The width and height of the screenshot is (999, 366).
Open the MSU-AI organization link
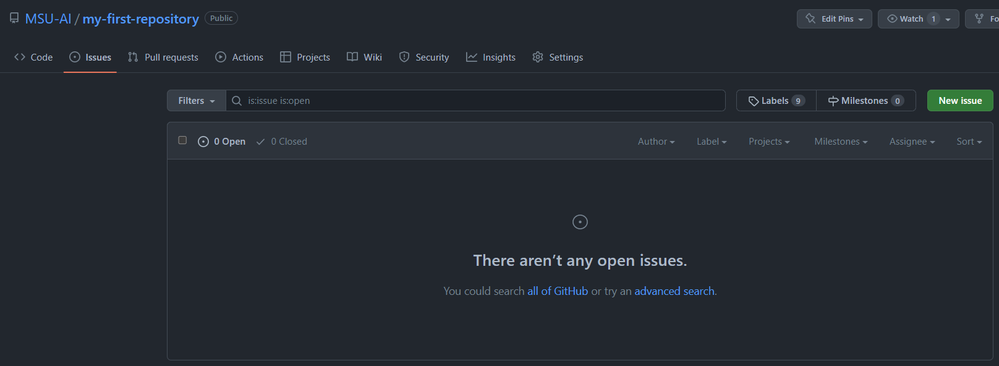point(48,19)
